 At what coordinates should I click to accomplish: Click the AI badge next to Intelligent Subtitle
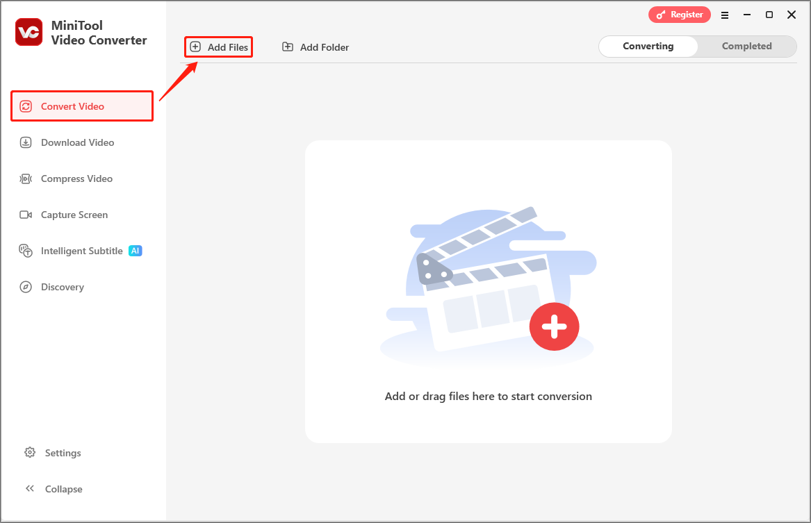pos(136,251)
